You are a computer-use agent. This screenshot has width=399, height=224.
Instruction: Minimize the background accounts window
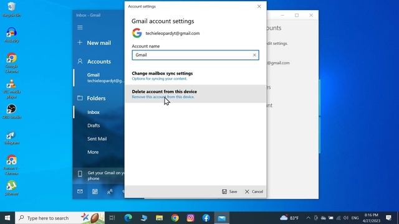click(x=282, y=15)
